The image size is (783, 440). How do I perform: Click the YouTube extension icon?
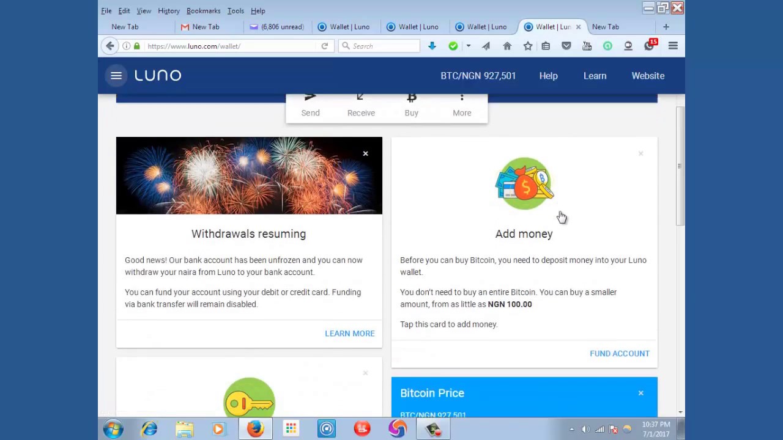(587, 46)
